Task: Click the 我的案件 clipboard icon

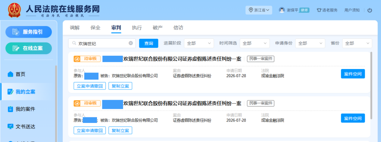Action: point(10,109)
